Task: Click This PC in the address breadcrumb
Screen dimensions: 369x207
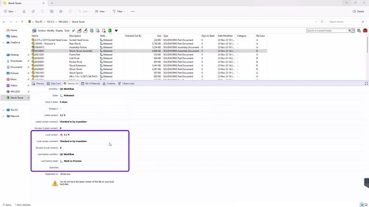Action: [x=39, y=22]
